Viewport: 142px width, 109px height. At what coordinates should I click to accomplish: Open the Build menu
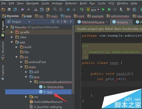tap(83, 3)
